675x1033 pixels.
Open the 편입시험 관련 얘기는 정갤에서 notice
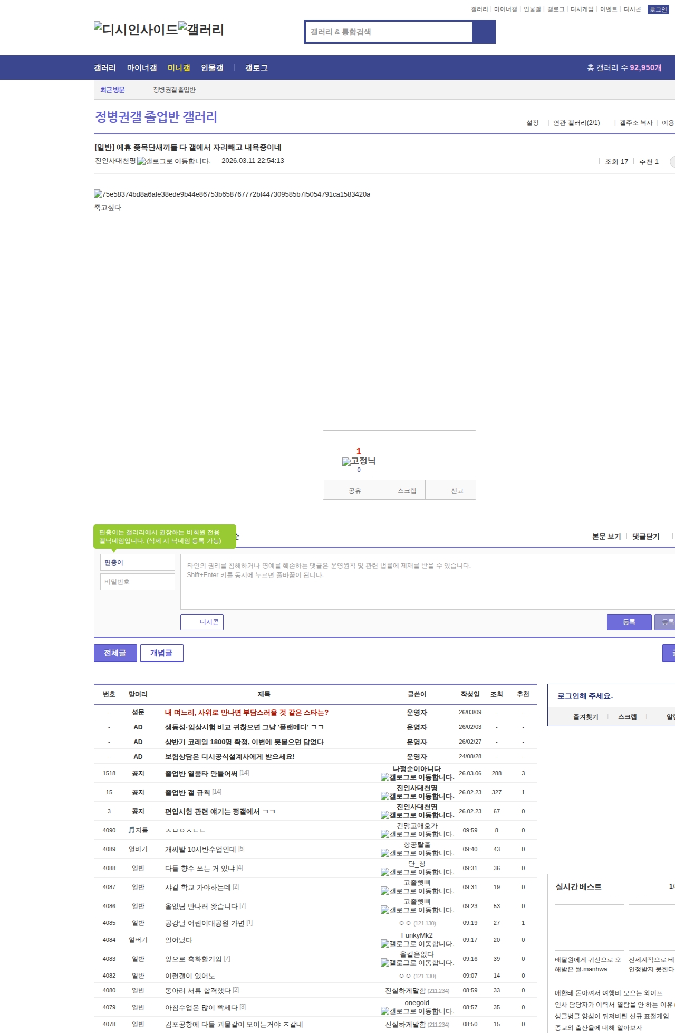(x=220, y=811)
